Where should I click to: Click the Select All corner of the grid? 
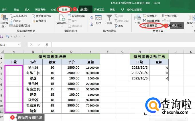click(2, 52)
